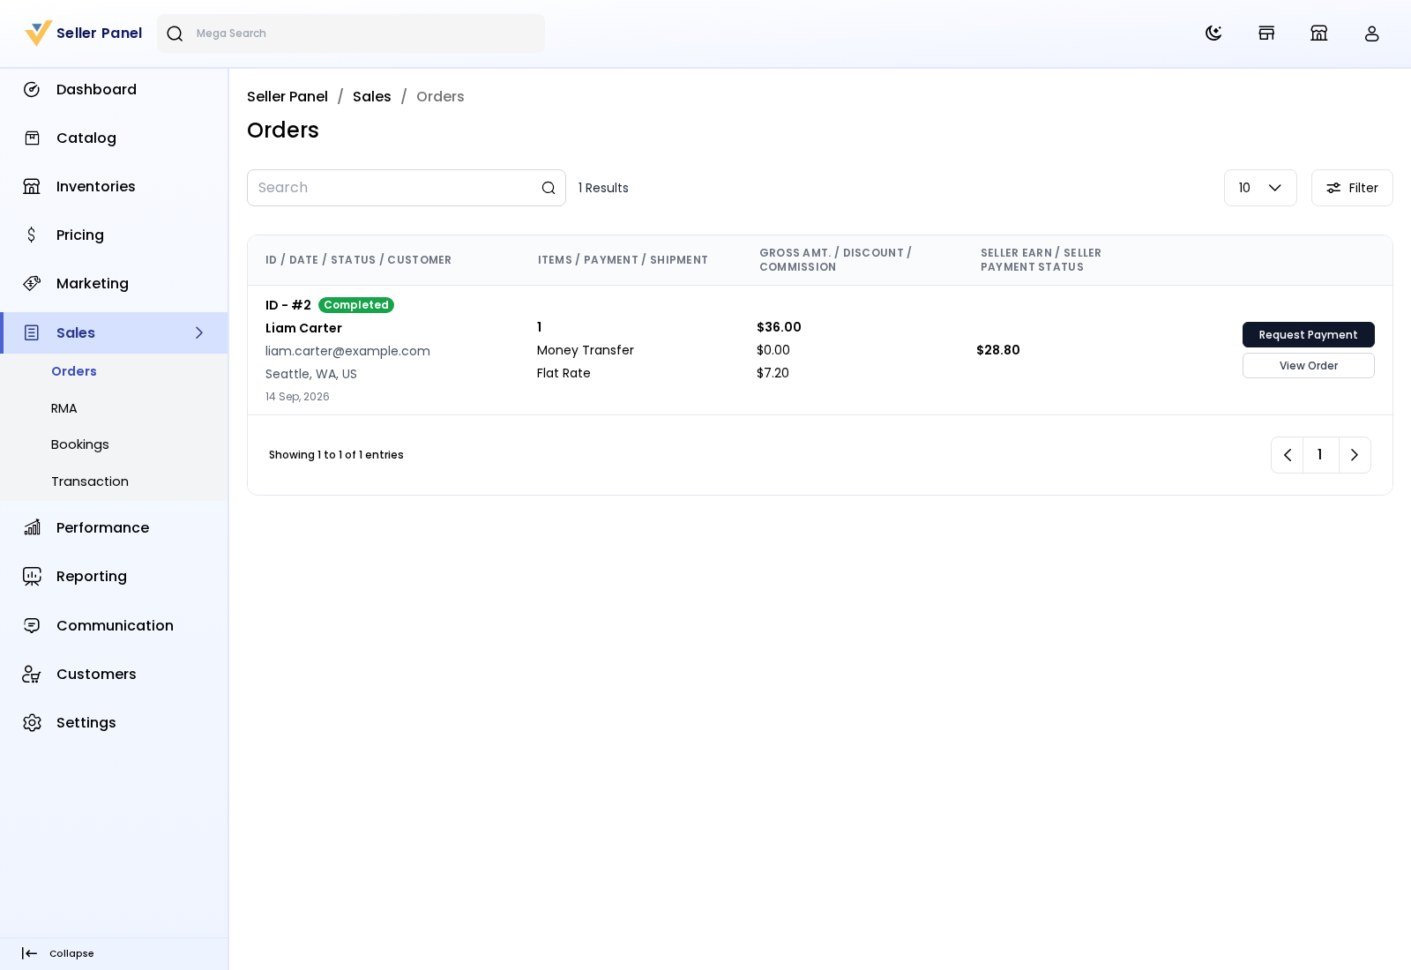Click Seller Panel title text in header
Viewport: 1411px width, 970px height.
pos(99,33)
